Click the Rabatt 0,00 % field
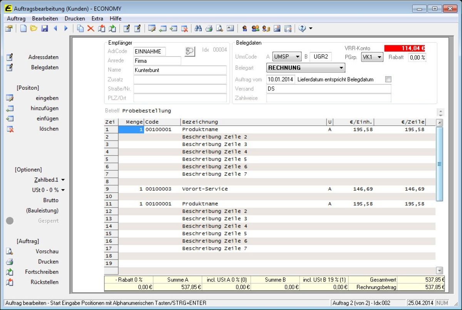462x310 pixels. coord(417,57)
